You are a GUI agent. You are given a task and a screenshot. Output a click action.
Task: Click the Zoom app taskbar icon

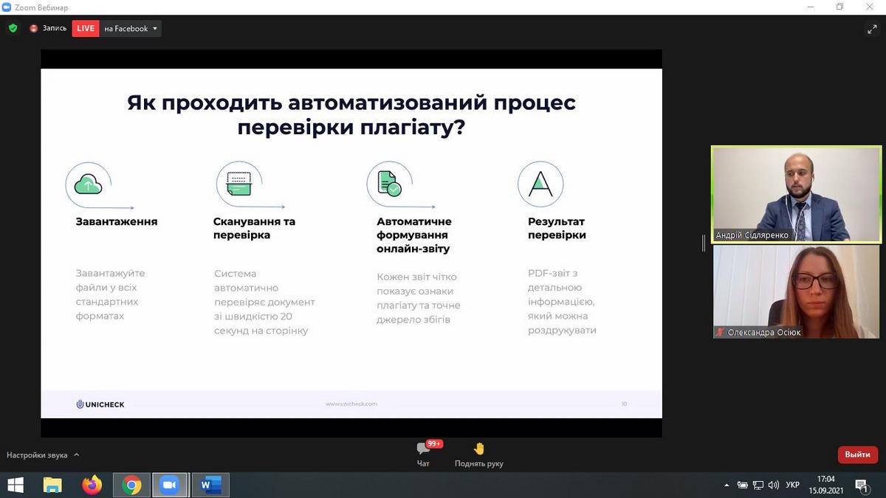click(x=171, y=485)
